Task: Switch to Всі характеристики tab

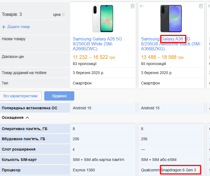Action: click(20, 96)
